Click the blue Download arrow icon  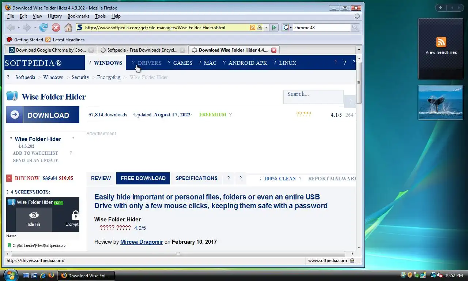15,115
